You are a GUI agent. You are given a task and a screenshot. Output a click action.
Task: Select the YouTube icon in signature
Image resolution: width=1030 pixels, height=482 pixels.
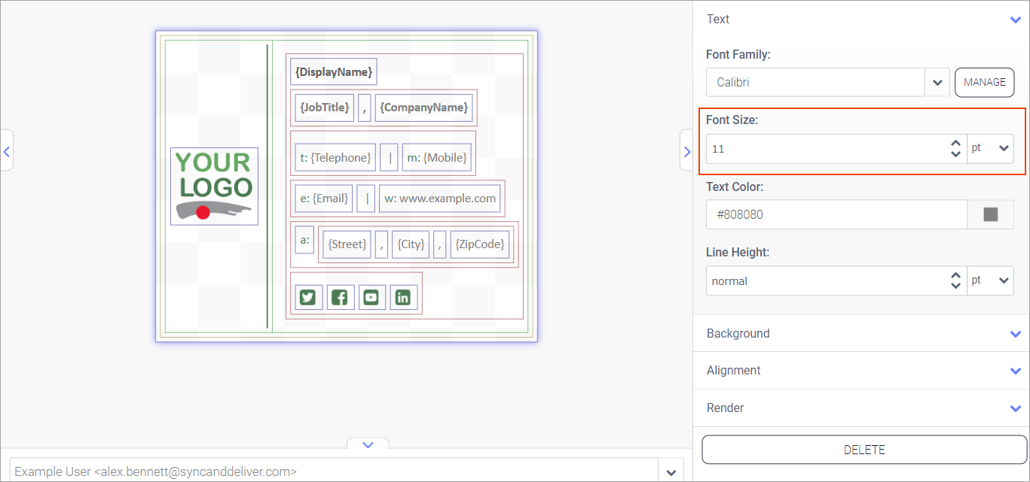(x=371, y=298)
